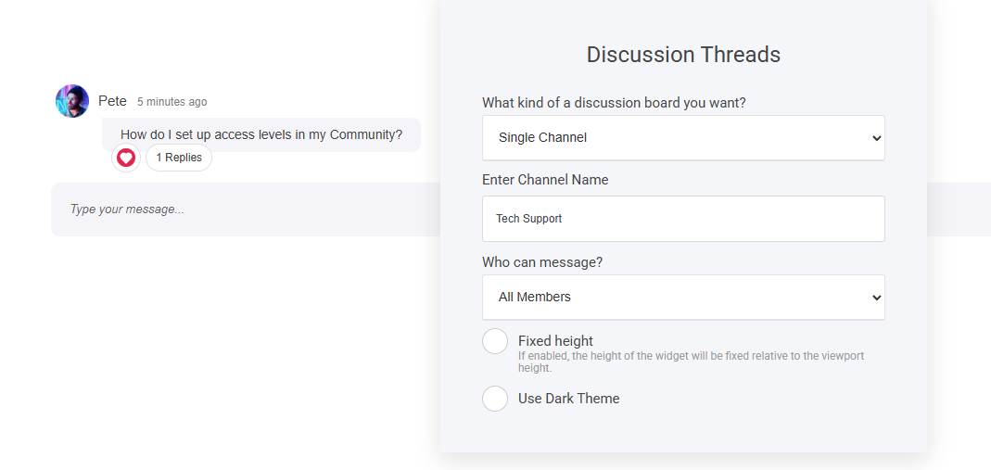Click the Tech Support channel name field
This screenshot has width=991, height=470.
click(683, 219)
